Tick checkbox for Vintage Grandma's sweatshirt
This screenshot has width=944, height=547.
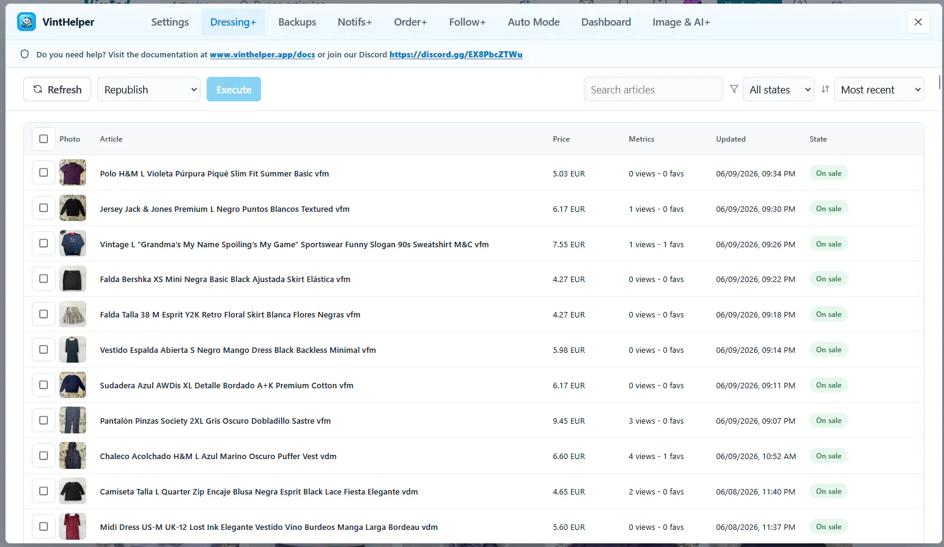(x=43, y=244)
